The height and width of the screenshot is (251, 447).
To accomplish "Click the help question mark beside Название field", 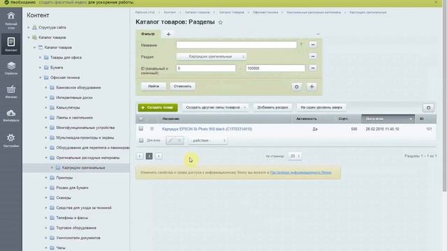I will coord(301,45).
